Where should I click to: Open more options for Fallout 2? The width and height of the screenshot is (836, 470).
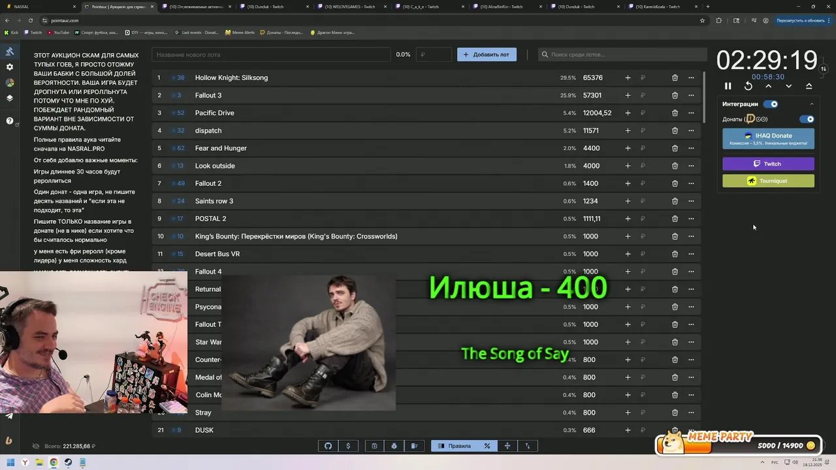tap(691, 183)
